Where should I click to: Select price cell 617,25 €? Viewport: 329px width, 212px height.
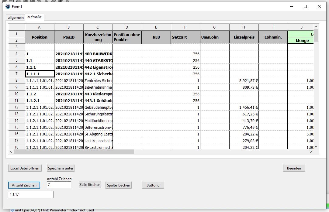pyautogui.click(x=244, y=114)
